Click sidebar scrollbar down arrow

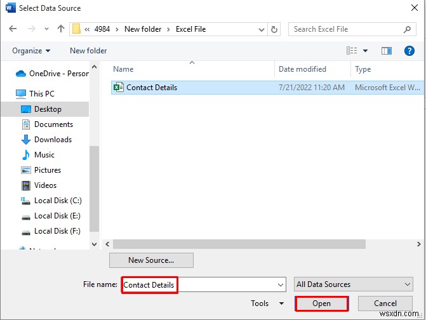coord(94,244)
